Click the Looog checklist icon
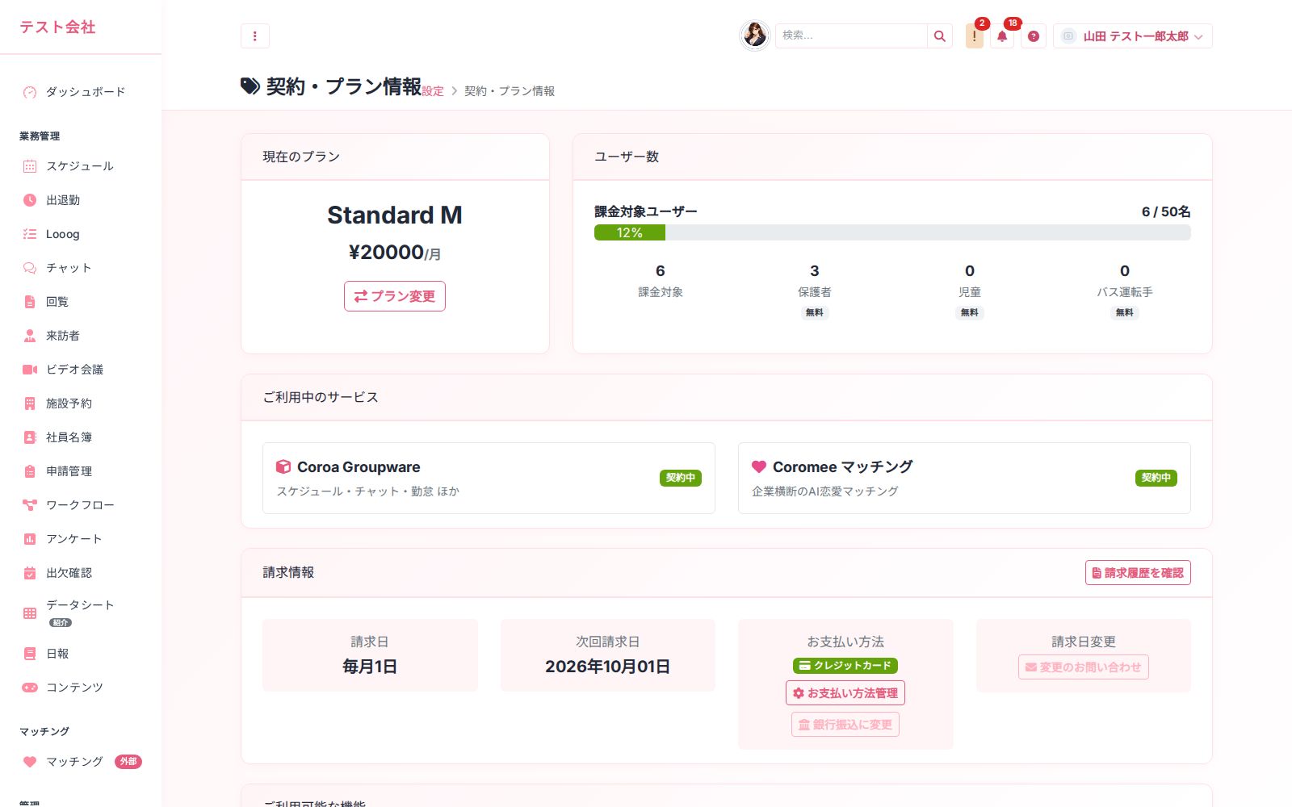This screenshot has width=1292, height=807. (x=30, y=234)
